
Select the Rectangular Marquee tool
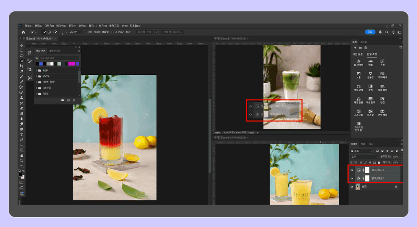pyautogui.click(x=22, y=50)
